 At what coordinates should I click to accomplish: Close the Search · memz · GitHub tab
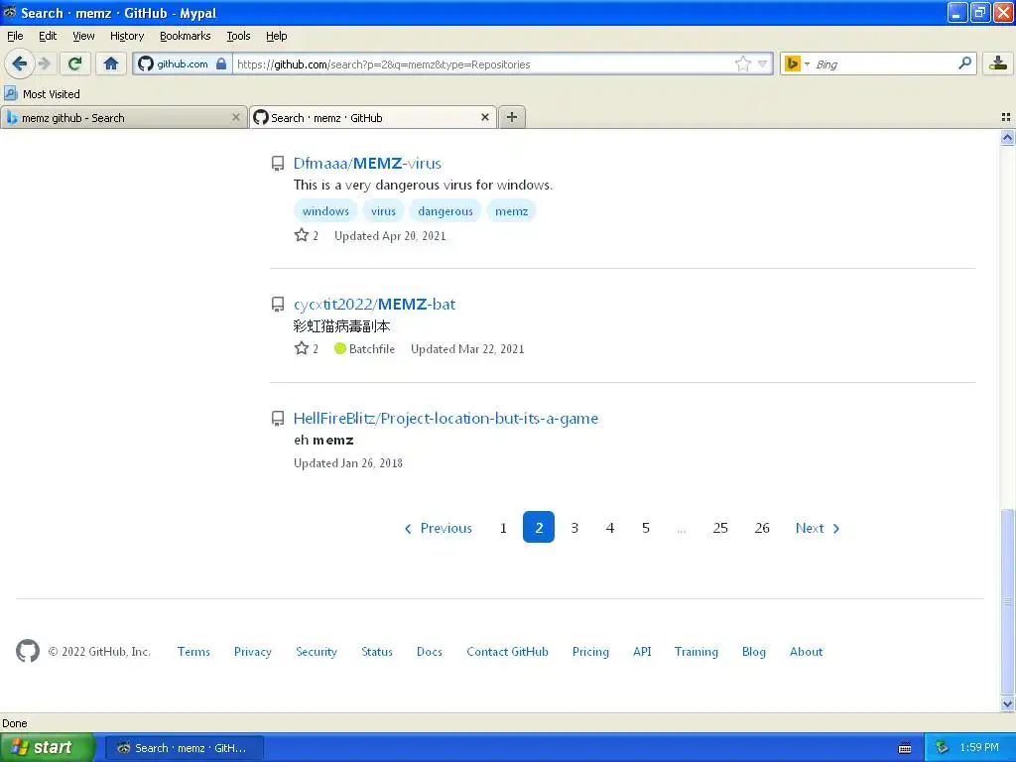(484, 117)
